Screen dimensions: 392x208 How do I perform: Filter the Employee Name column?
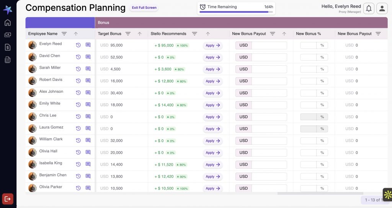(x=64, y=34)
